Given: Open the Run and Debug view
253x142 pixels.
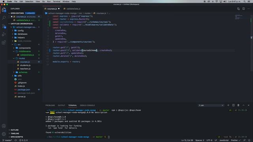Looking at the screenshot, I should [4, 34].
